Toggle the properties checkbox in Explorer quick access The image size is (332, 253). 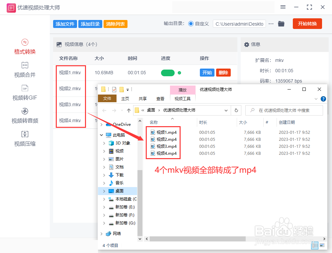pos(114,89)
